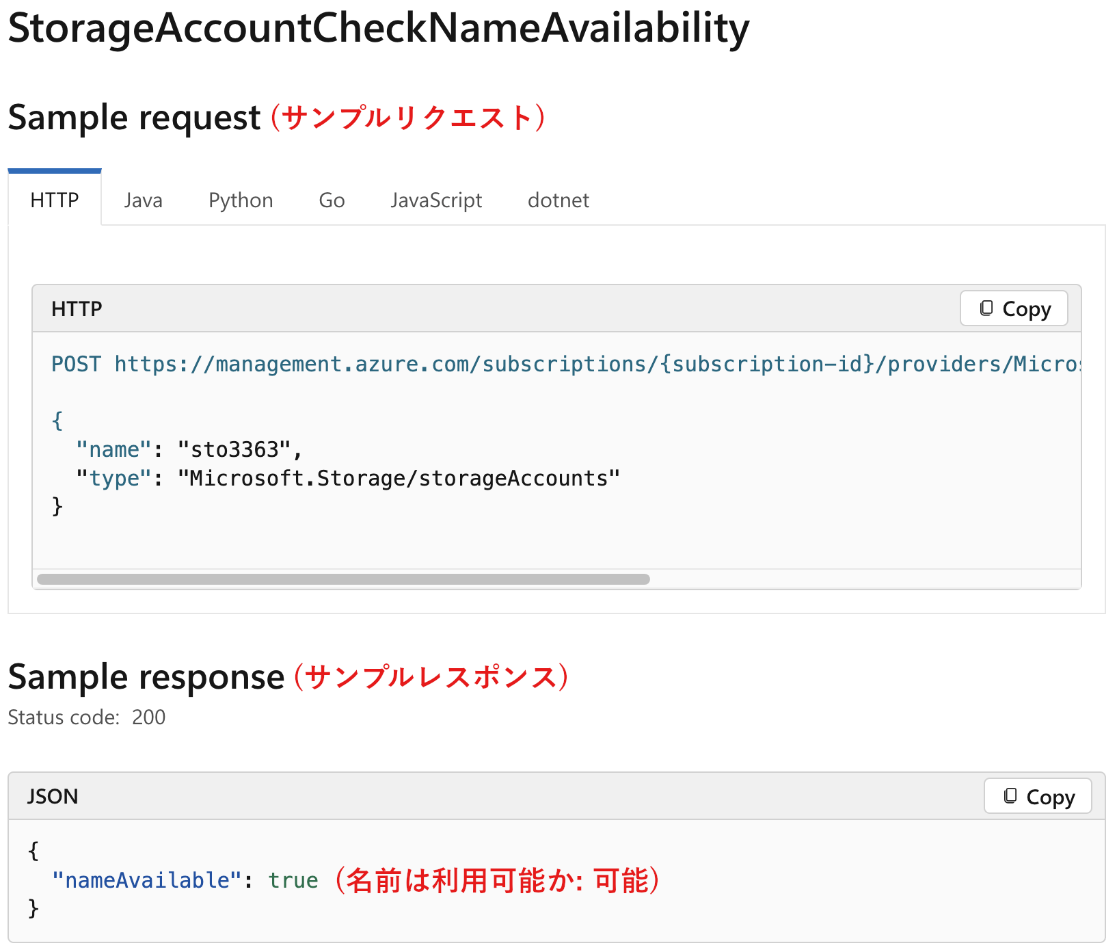Image resolution: width=1117 pixels, height=952 pixels.
Task: Show the Go sample tab
Action: (x=332, y=200)
